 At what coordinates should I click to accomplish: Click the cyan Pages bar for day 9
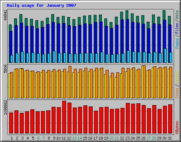(x=54, y=57)
